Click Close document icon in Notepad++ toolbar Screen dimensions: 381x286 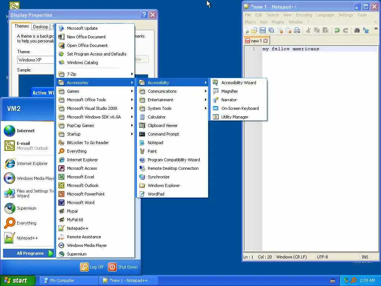pyautogui.click(x=280, y=31)
